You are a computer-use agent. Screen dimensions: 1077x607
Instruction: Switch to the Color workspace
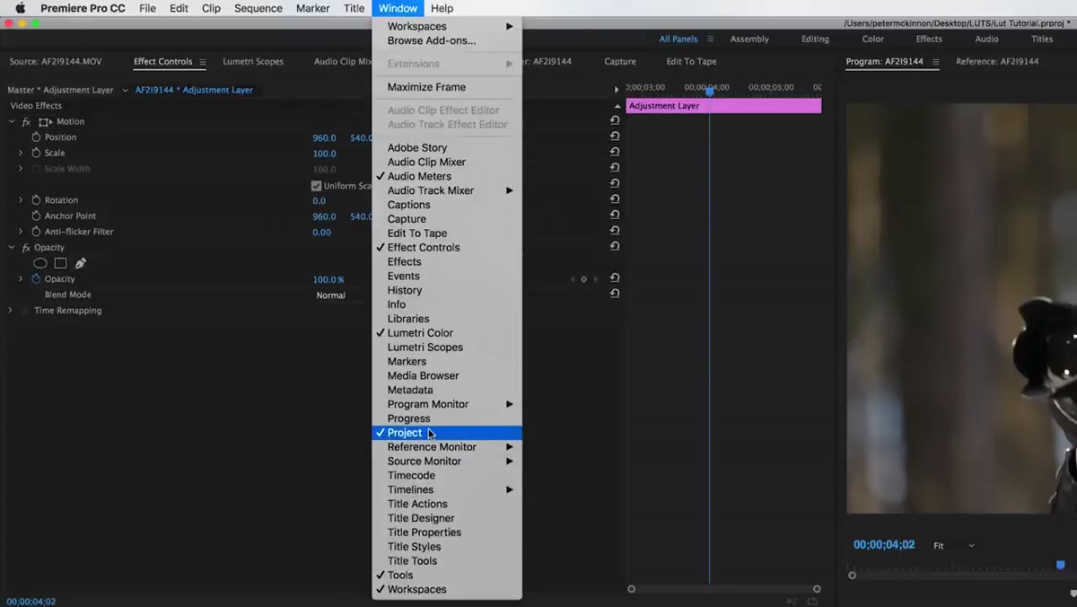point(873,40)
